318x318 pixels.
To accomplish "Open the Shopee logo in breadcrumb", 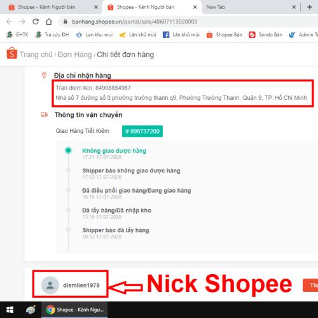I will 11,53.
